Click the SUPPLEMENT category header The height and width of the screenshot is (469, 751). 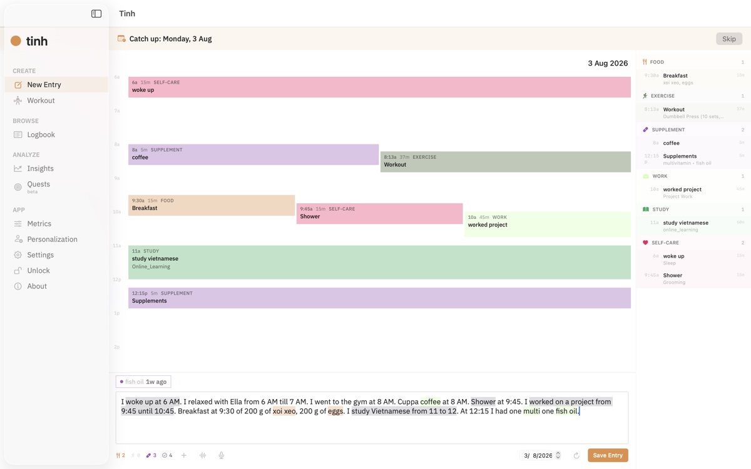693,129
